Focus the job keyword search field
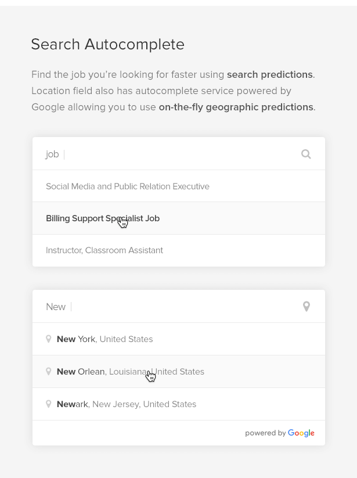The height and width of the screenshot is (478, 357). (x=174, y=154)
